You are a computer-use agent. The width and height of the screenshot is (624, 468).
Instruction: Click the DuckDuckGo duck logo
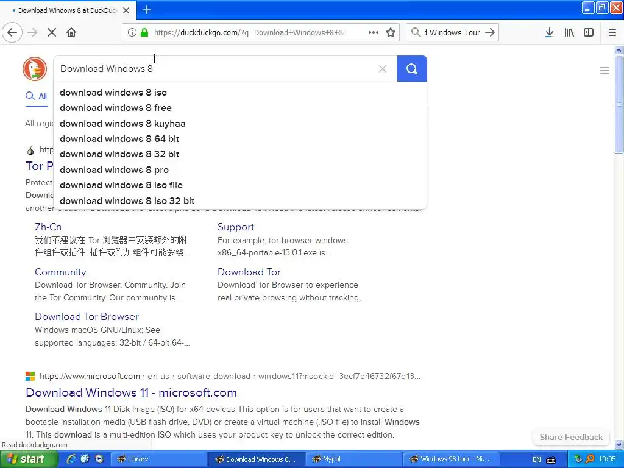coord(35,68)
